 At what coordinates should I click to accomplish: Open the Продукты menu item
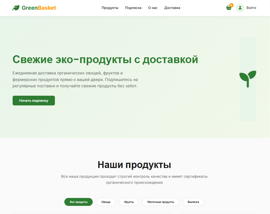click(x=110, y=8)
